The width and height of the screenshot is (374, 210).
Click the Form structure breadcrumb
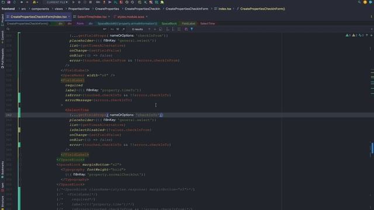[x=80, y=23]
